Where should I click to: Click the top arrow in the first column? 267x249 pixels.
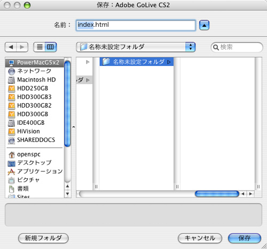(x=88, y=62)
